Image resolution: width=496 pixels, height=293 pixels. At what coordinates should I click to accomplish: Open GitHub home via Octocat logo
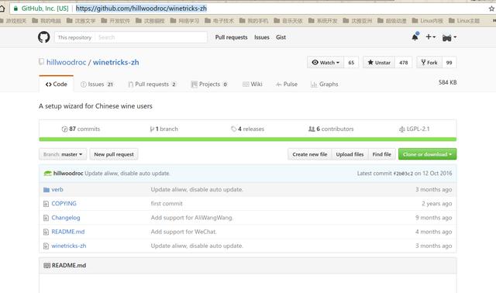click(44, 37)
